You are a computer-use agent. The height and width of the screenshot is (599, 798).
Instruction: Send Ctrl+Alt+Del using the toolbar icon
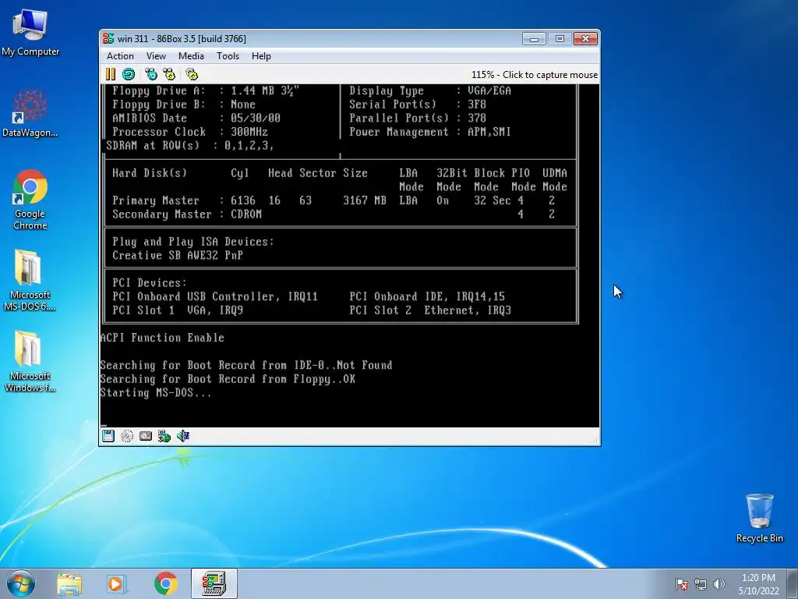click(x=151, y=74)
